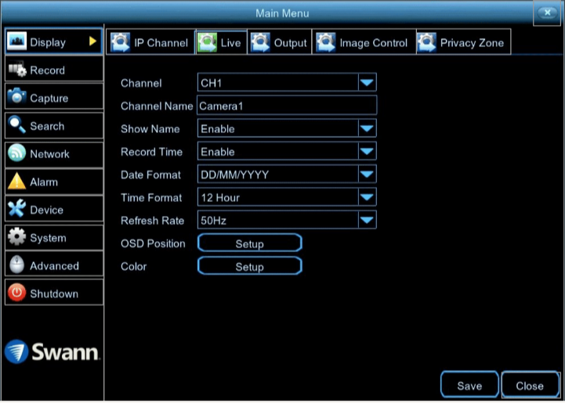Click the Record camera icon in sidebar

pyautogui.click(x=16, y=70)
